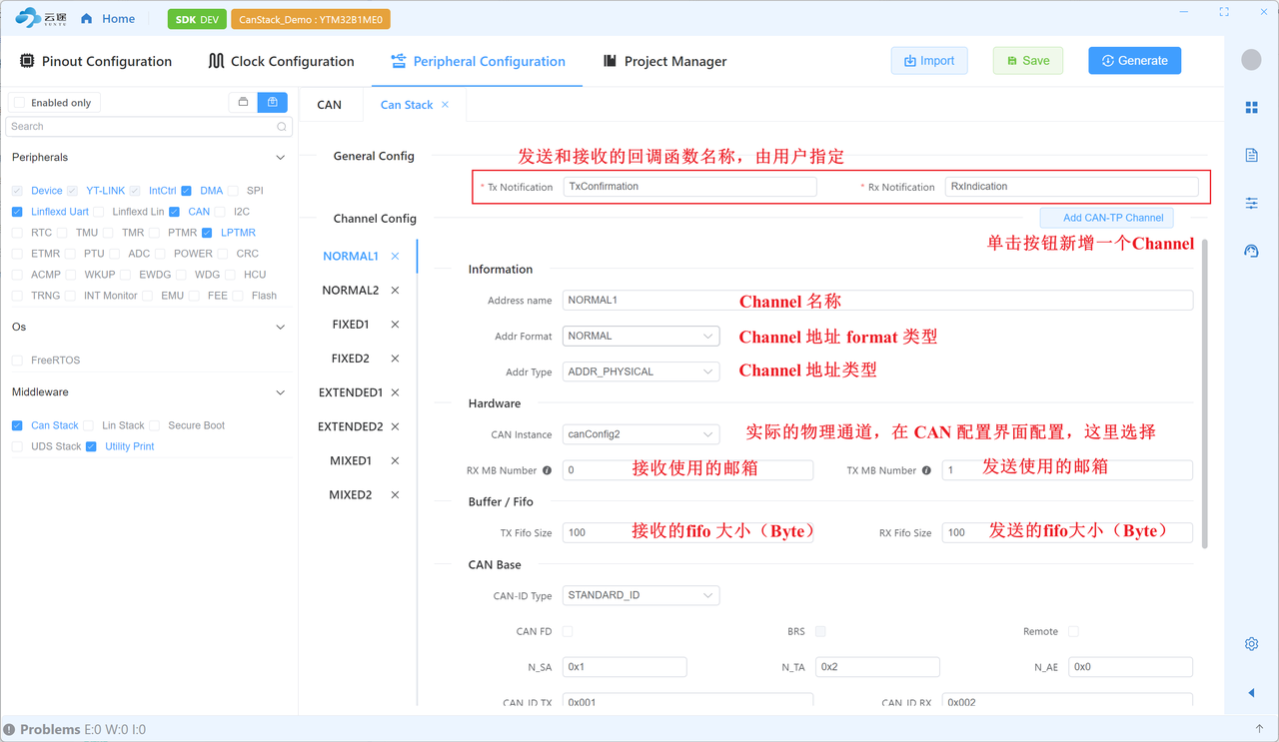
Task: Click the Add CAN-TP Channel button
Action: [1106, 218]
